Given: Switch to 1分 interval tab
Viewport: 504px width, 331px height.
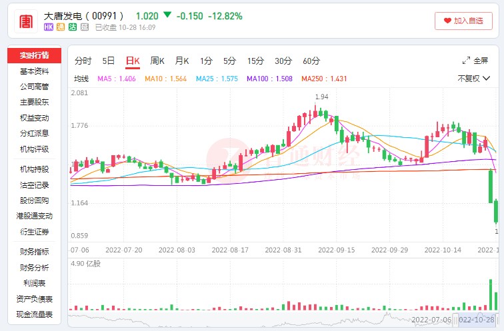Looking at the screenshot, I should coord(206,61).
